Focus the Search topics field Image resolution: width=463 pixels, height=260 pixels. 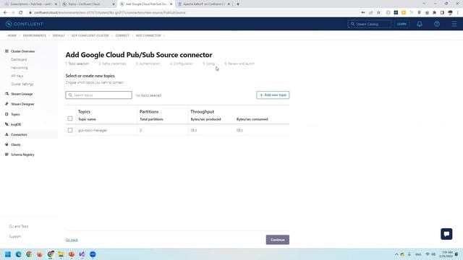click(x=98, y=95)
